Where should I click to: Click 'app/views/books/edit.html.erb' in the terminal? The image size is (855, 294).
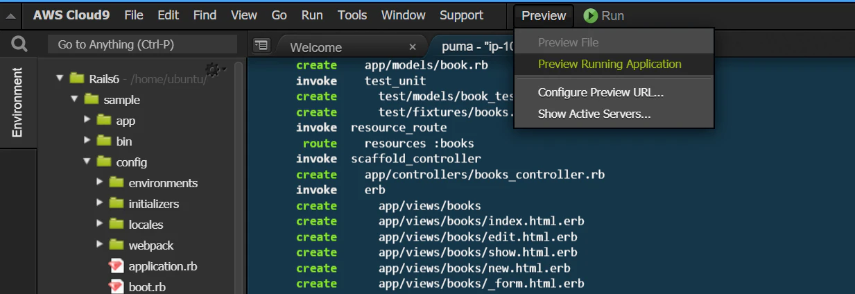click(x=478, y=237)
